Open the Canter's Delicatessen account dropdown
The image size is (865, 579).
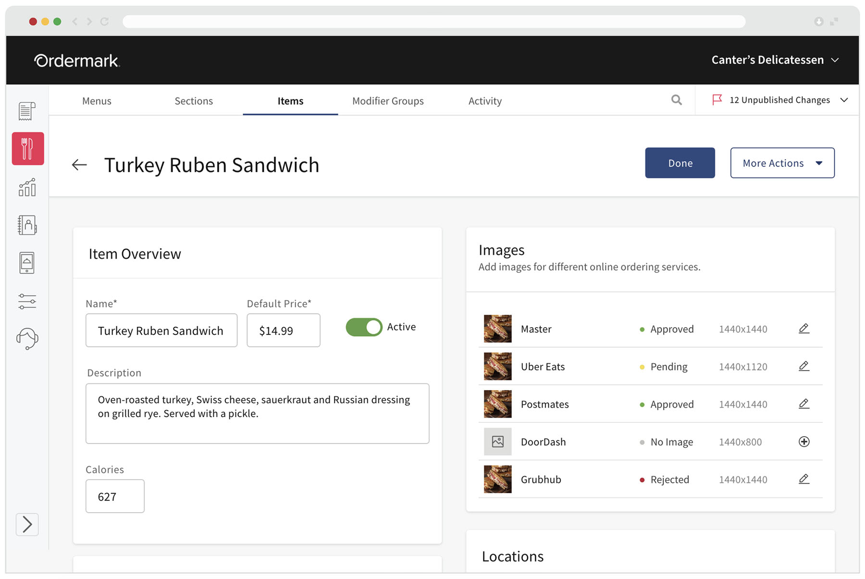pyautogui.click(x=775, y=60)
